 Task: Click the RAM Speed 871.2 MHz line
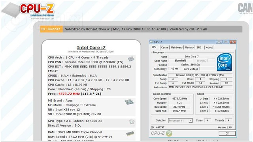(x=80, y=137)
